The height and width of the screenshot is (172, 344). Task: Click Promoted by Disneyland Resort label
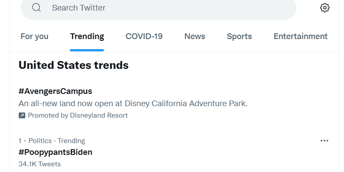[78, 115]
